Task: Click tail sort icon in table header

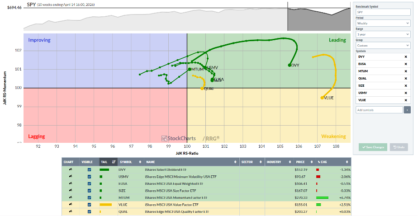Action: click(114, 162)
